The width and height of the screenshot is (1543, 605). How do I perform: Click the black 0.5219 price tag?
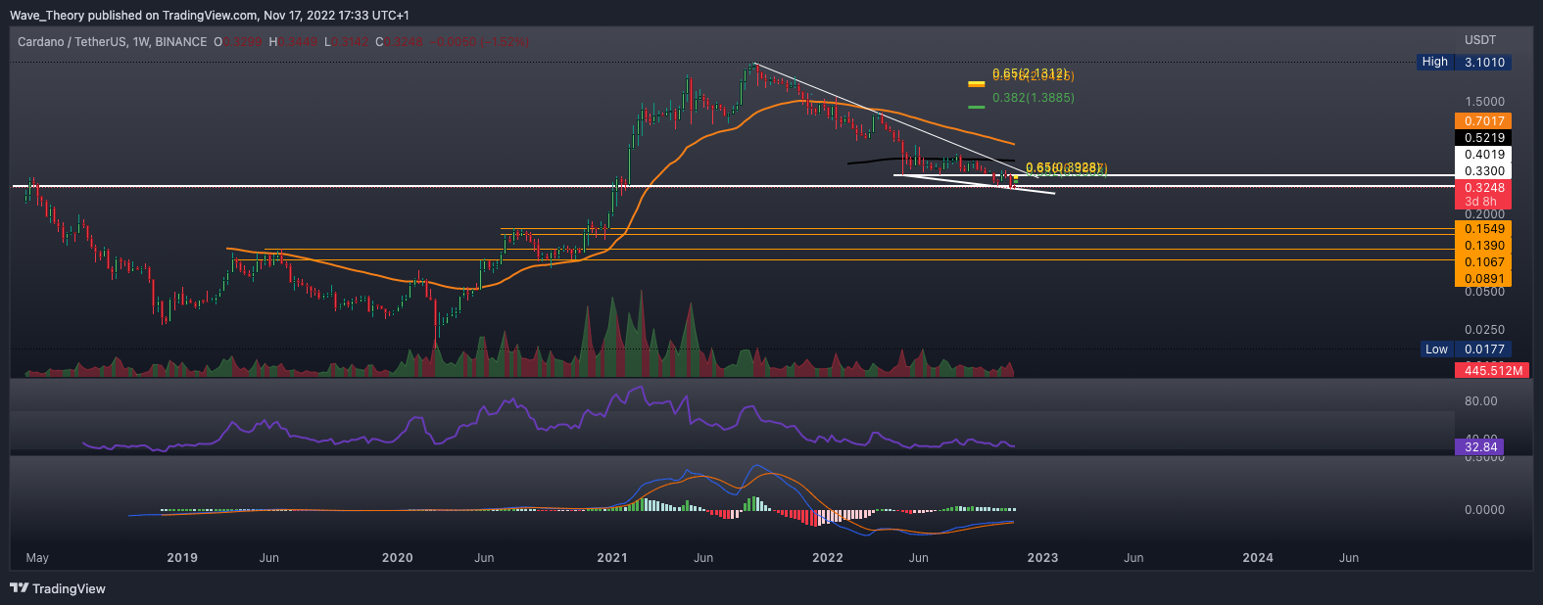point(1484,138)
